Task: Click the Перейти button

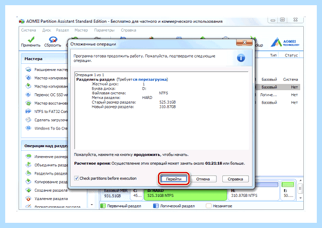Action: pyautogui.click(x=174, y=179)
